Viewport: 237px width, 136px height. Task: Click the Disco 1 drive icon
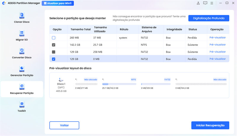[61, 80]
